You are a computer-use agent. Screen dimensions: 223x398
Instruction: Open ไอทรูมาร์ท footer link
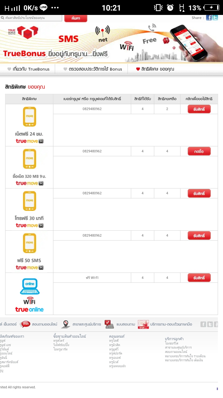tap(60, 349)
